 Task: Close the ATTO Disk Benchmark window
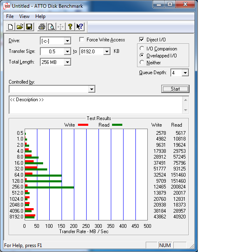(x=185, y=5)
